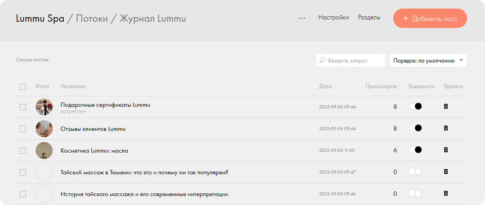The image size is (485, 205).
Task: Click the Косметика Lummu post thumbnail
Action: pyautogui.click(x=44, y=150)
